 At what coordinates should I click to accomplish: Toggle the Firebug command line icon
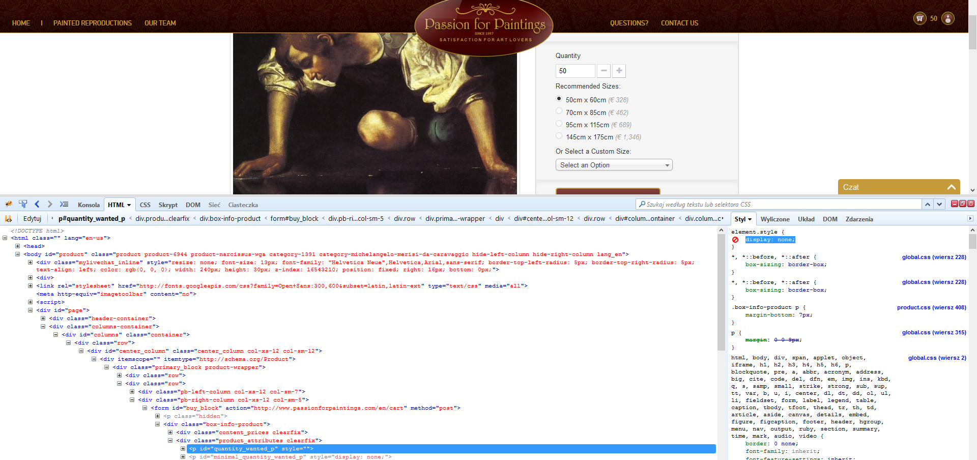coord(64,204)
